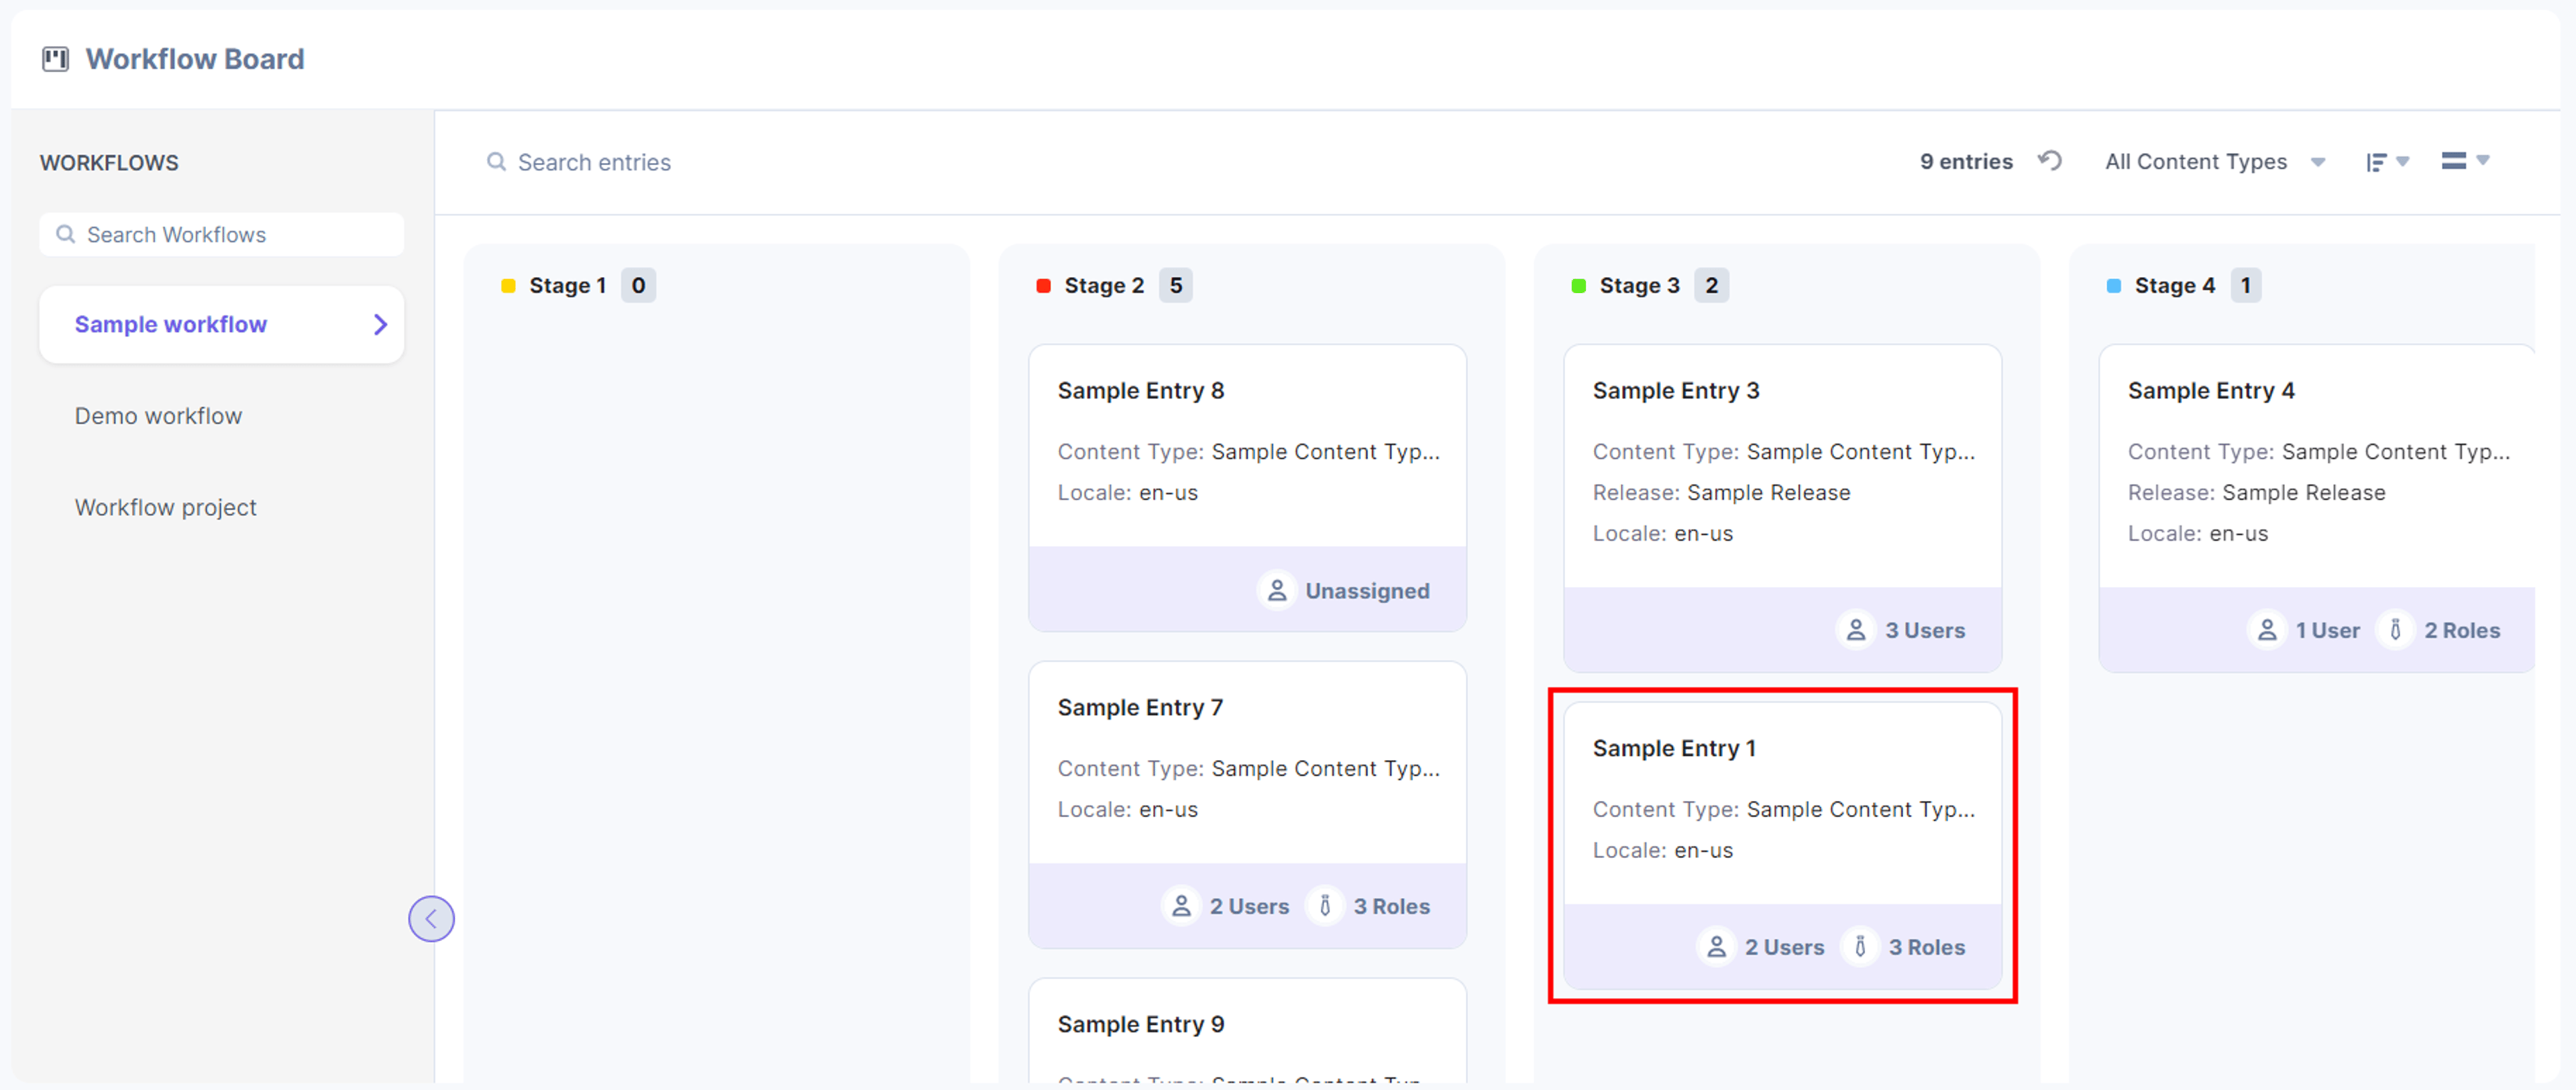This screenshot has height=1090, width=2576.
Task: Select Workflow project in sidebar
Action: (x=166, y=508)
